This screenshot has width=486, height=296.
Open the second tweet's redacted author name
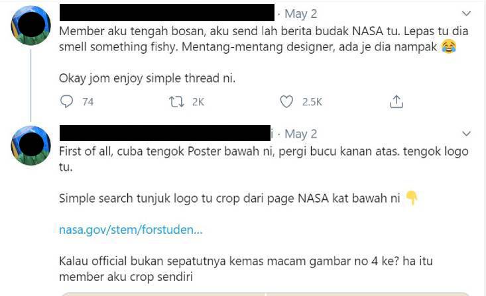tap(164, 133)
